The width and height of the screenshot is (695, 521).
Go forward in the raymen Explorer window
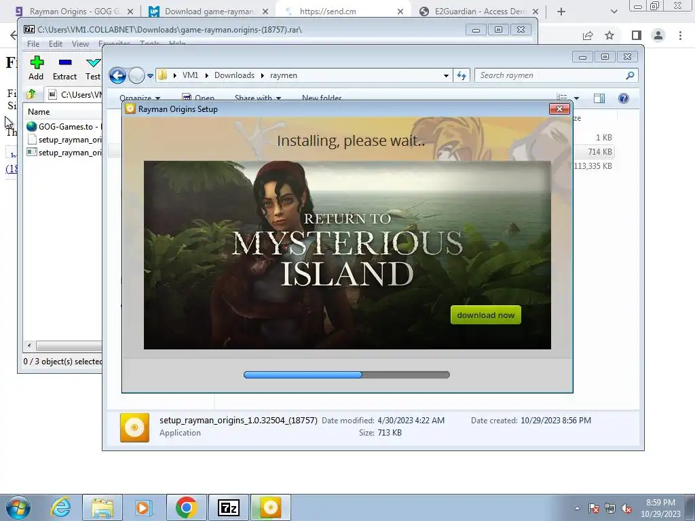coord(136,75)
